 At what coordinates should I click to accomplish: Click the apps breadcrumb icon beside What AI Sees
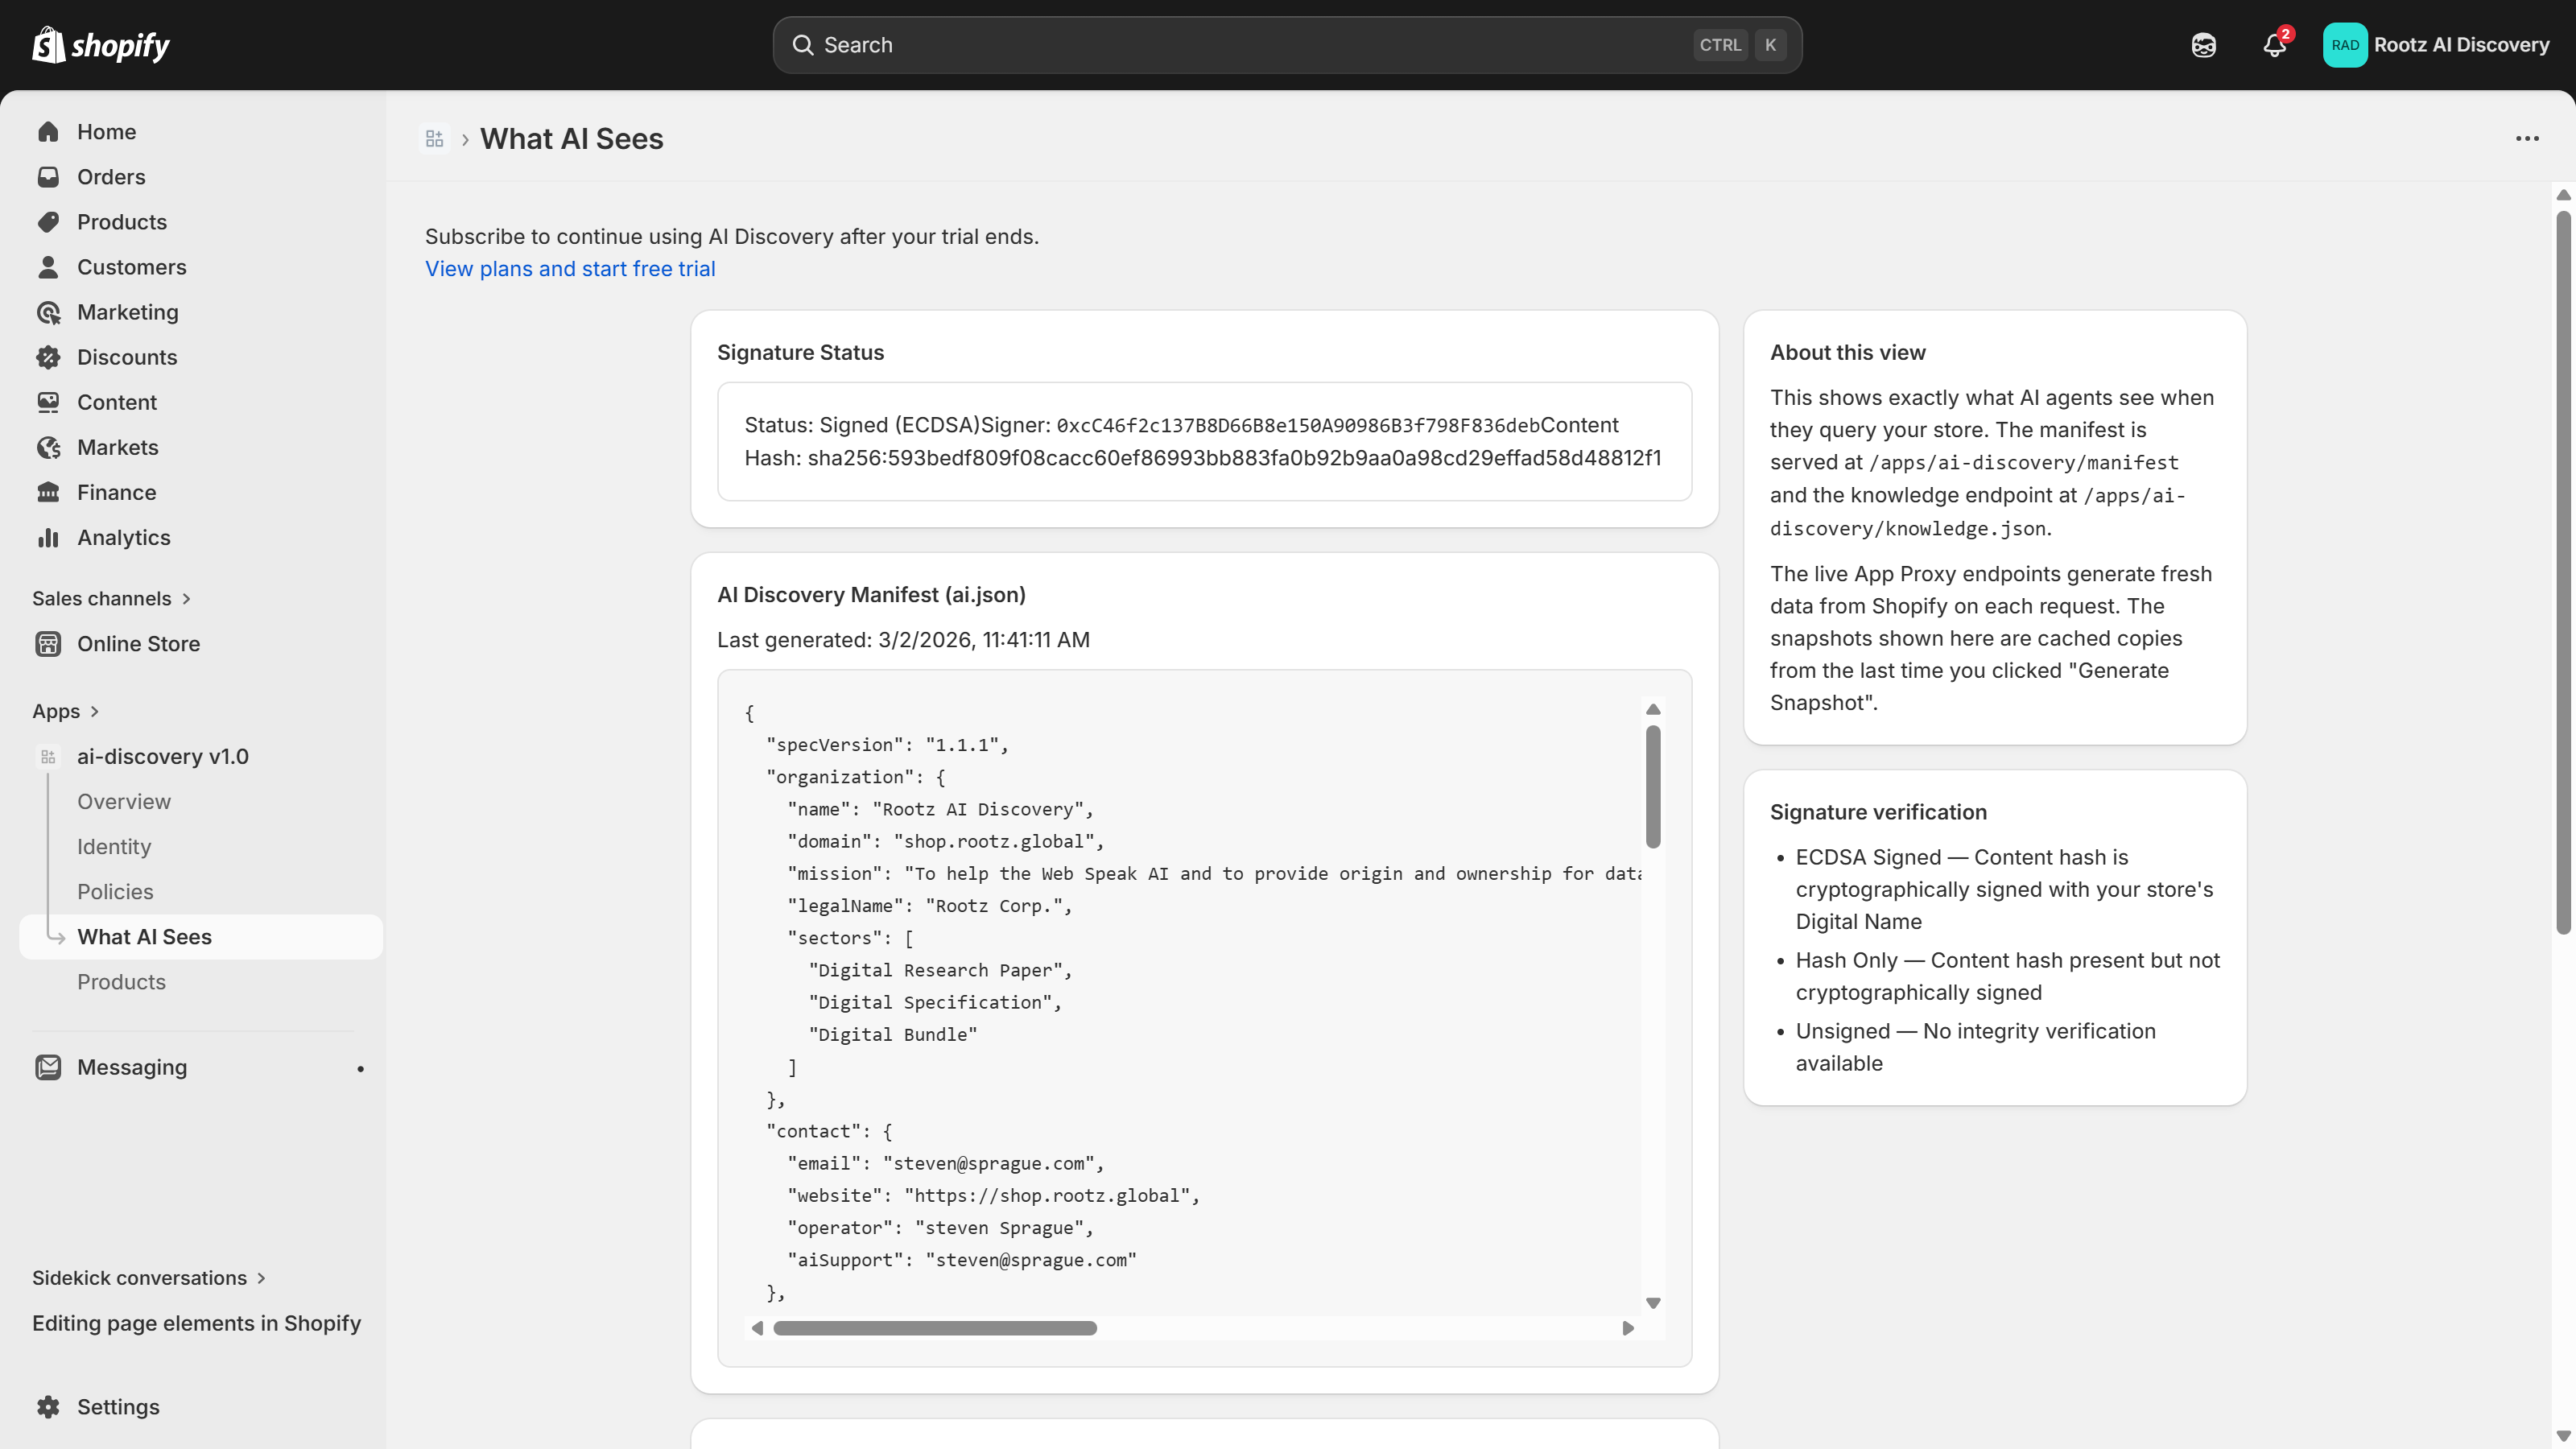[434, 139]
